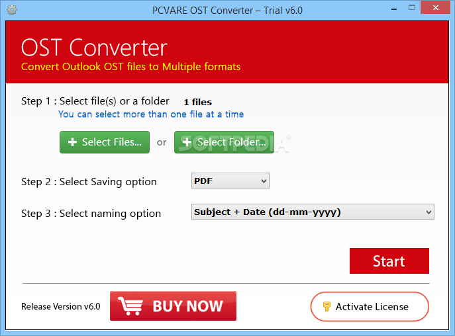The width and height of the screenshot is (455, 336).
Task: Click the 'PCVARE OST Converter – Trial v6.0' title
Action: coord(227,11)
